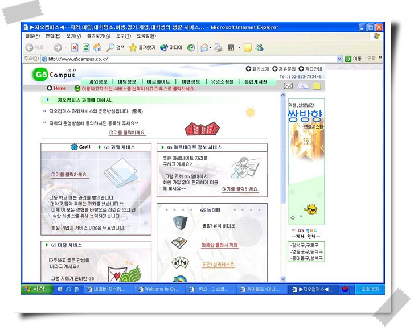Open Search magnifier in IE toolbar
The image size is (414, 330).
tap(116, 47)
